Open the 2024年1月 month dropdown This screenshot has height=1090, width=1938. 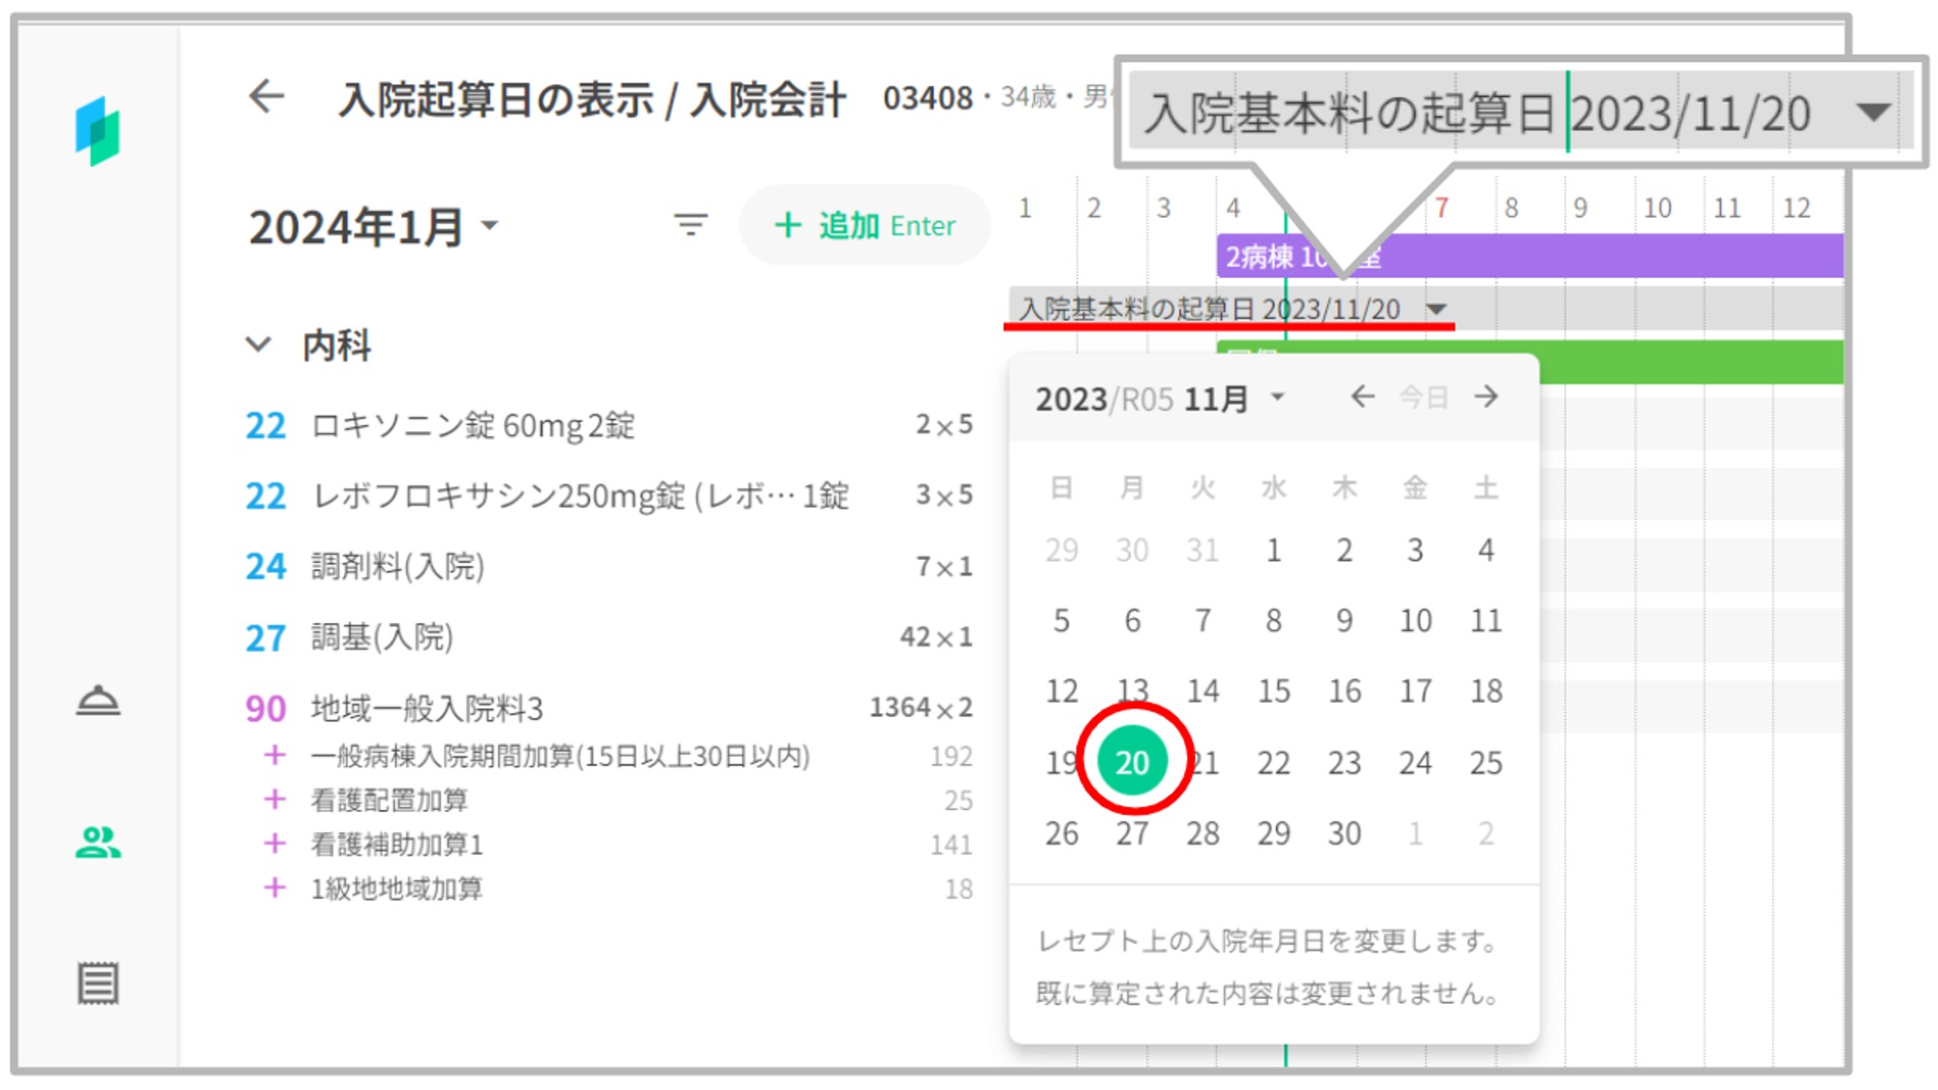click(374, 228)
